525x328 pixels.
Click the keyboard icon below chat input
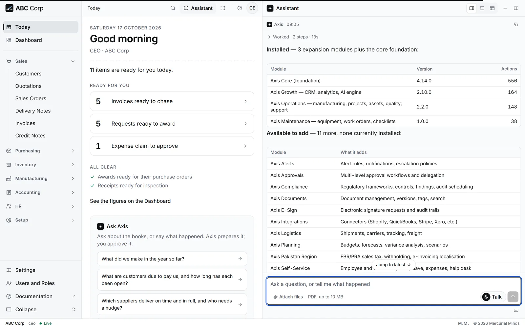pyautogui.click(x=516, y=310)
